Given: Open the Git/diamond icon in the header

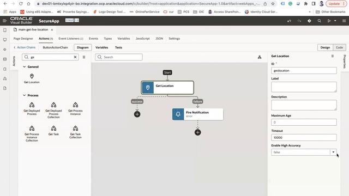Looking at the screenshot, I should pos(309,21).
